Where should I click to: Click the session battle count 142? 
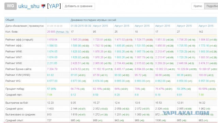[201, 32]
